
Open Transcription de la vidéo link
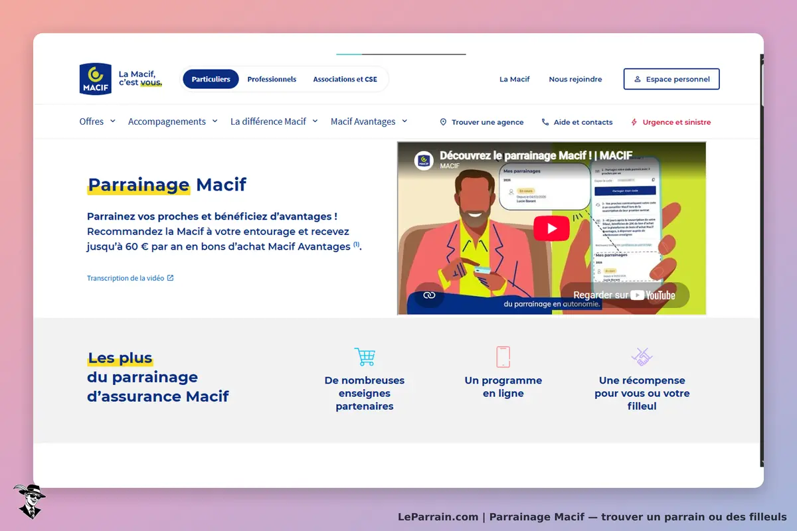[130, 278]
